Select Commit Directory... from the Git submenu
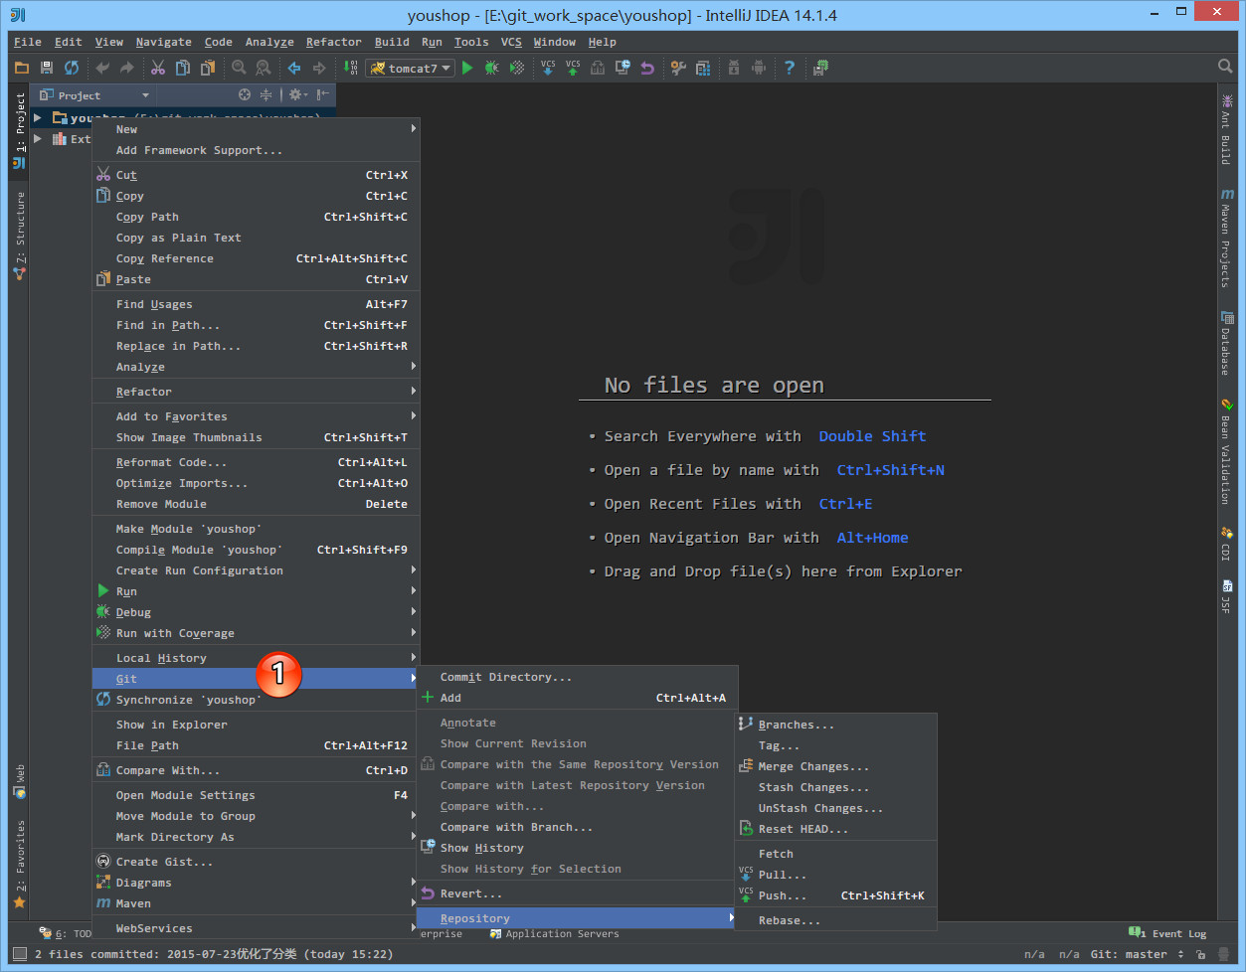 pos(505,677)
